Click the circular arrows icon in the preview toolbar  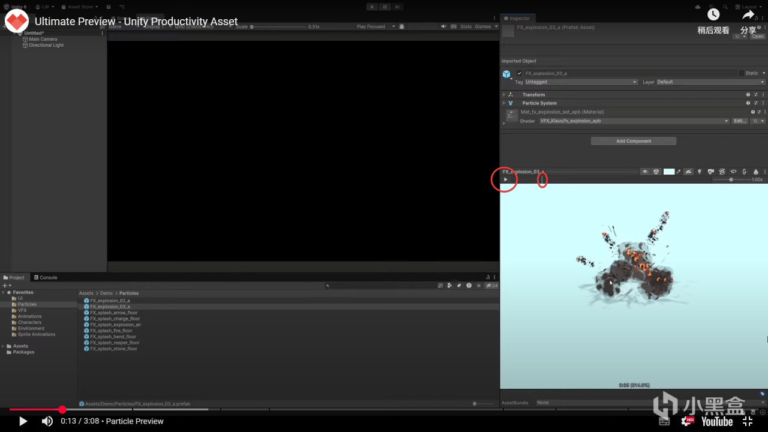(x=722, y=172)
